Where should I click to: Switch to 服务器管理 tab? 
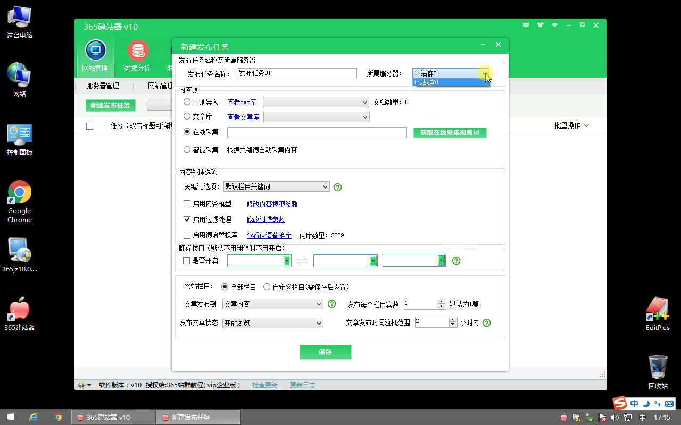point(103,86)
